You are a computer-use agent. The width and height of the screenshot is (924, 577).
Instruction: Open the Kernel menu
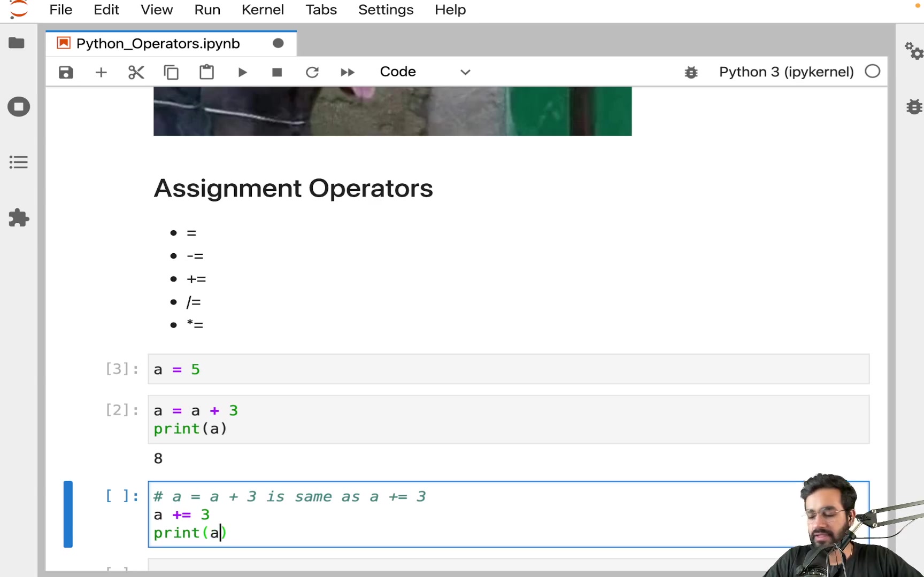pos(263,10)
